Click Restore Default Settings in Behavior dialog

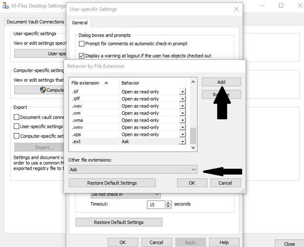tap(112, 183)
